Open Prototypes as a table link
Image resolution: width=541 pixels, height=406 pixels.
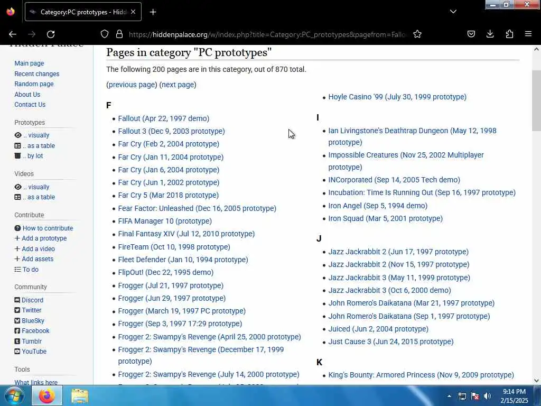coord(34,146)
